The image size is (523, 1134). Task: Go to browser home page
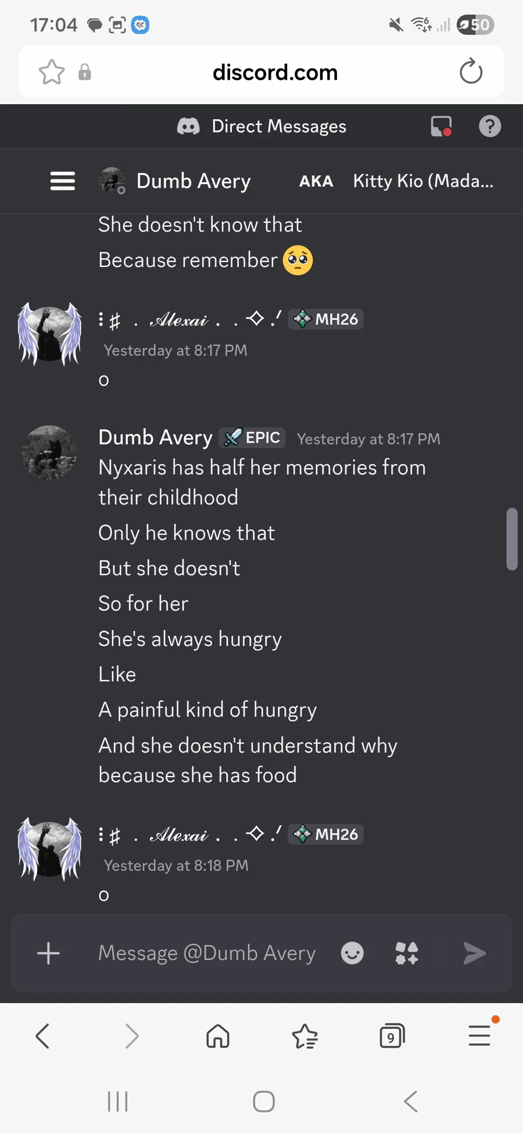(x=218, y=1036)
